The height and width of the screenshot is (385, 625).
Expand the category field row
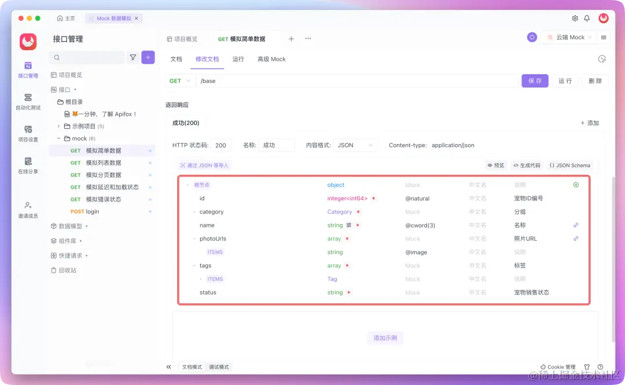click(194, 212)
